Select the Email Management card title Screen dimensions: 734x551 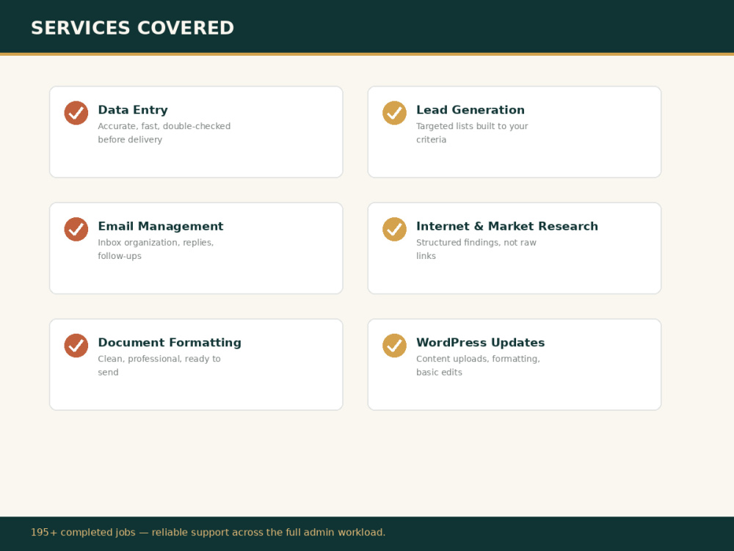(x=161, y=227)
